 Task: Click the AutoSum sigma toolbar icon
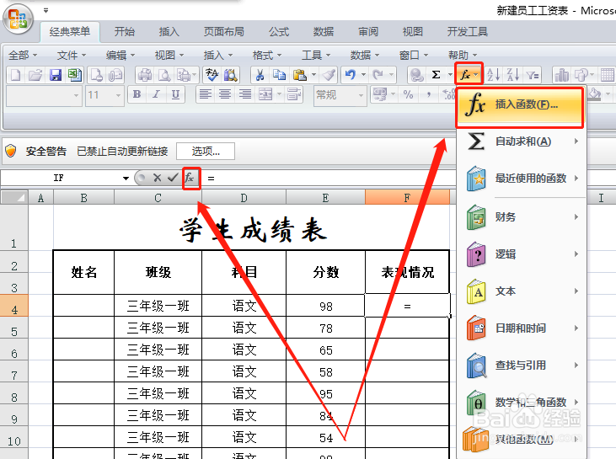(436, 75)
